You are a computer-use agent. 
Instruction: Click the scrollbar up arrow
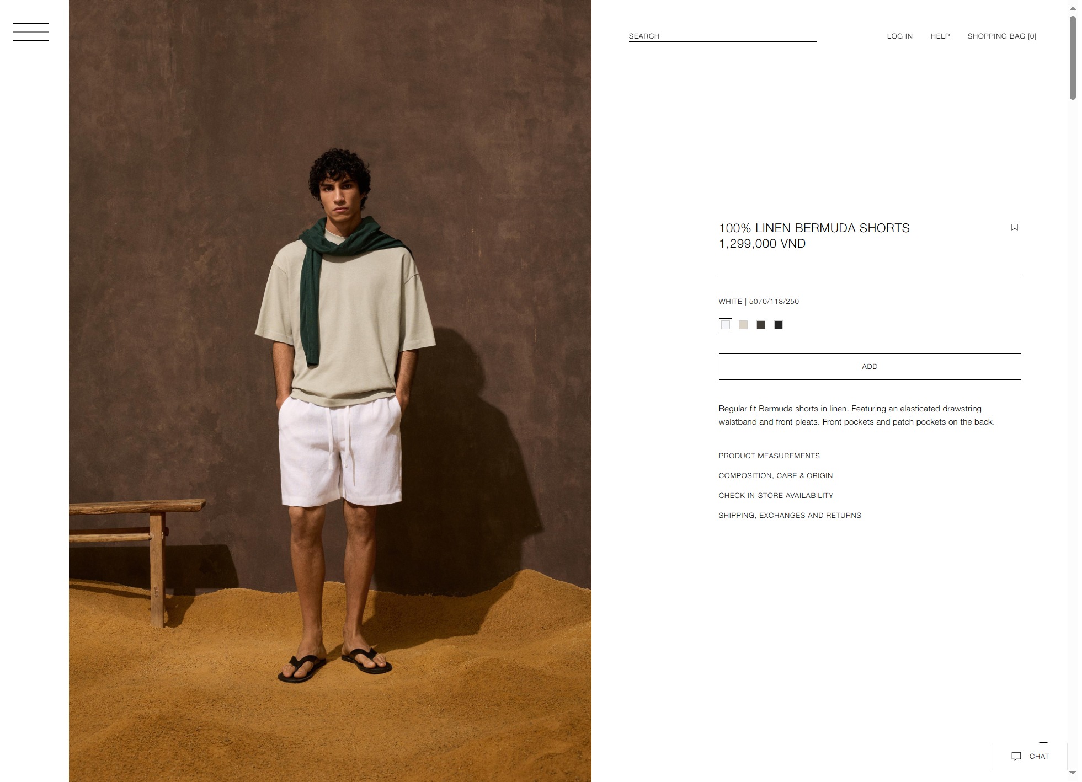1073,8
